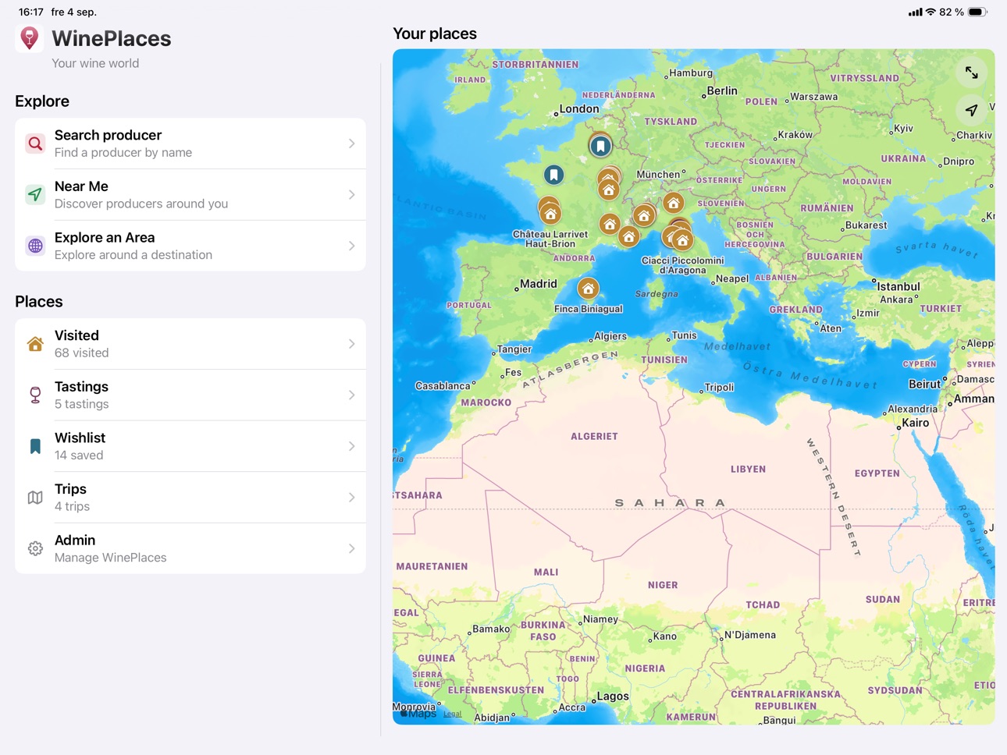
Task: Check the battery indicator in status bar
Action: (977, 12)
